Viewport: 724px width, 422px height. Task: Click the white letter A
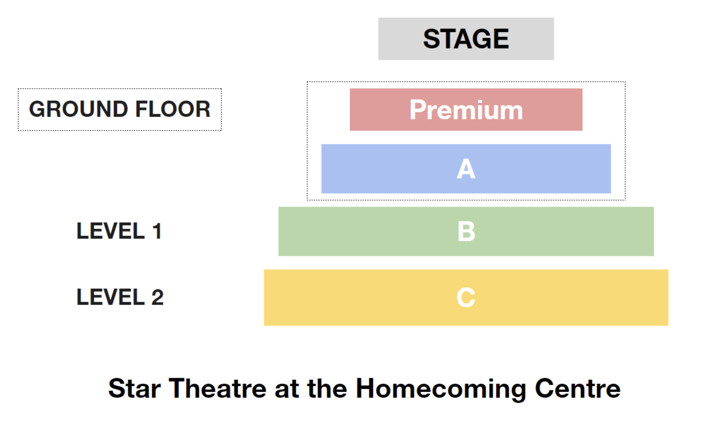pyautogui.click(x=466, y=168)
